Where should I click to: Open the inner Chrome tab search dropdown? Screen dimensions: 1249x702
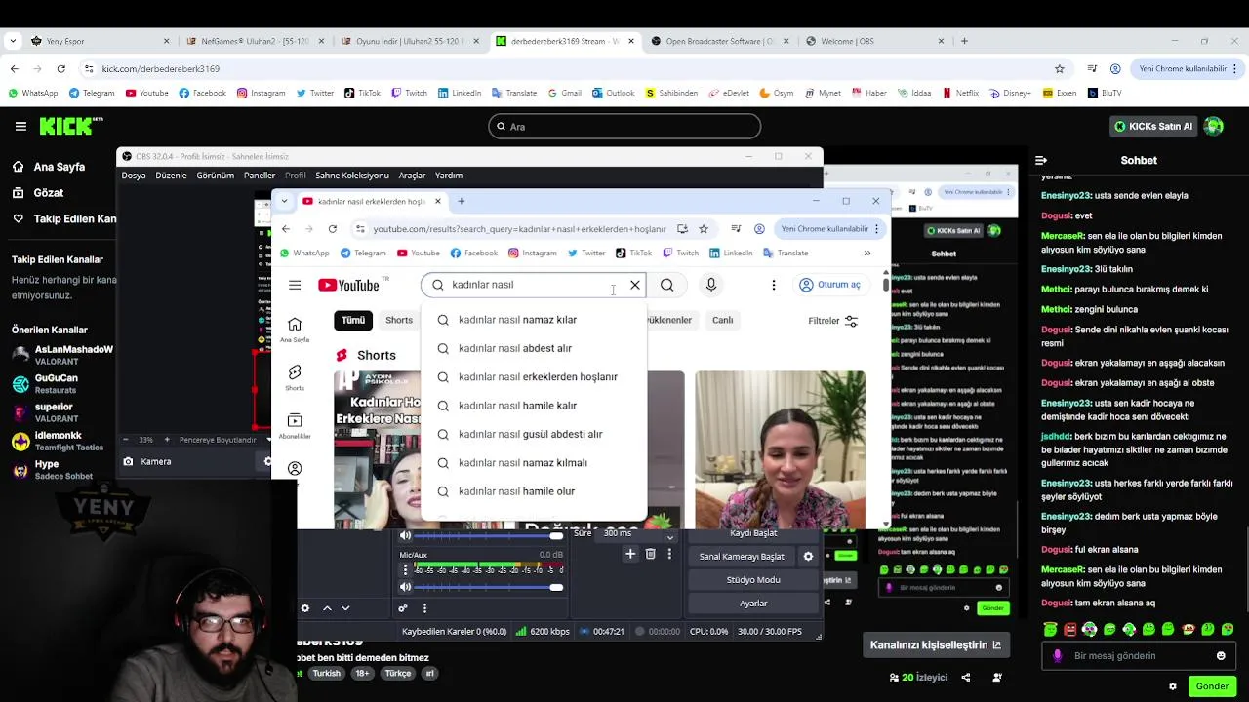coord(284,202)
